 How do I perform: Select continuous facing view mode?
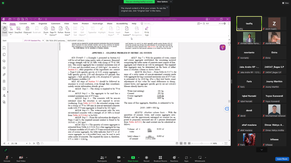[189, 144]
